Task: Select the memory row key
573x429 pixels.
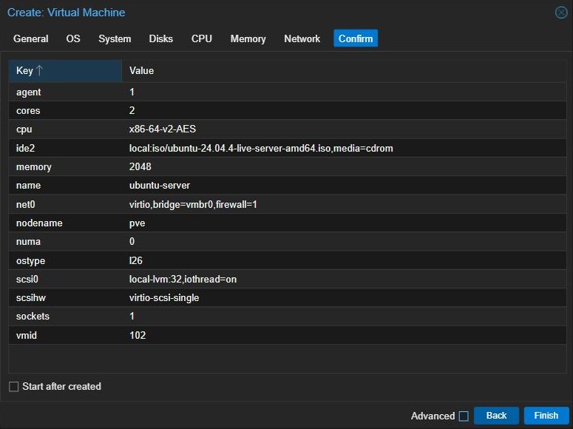Action: [x=33, y=167]
